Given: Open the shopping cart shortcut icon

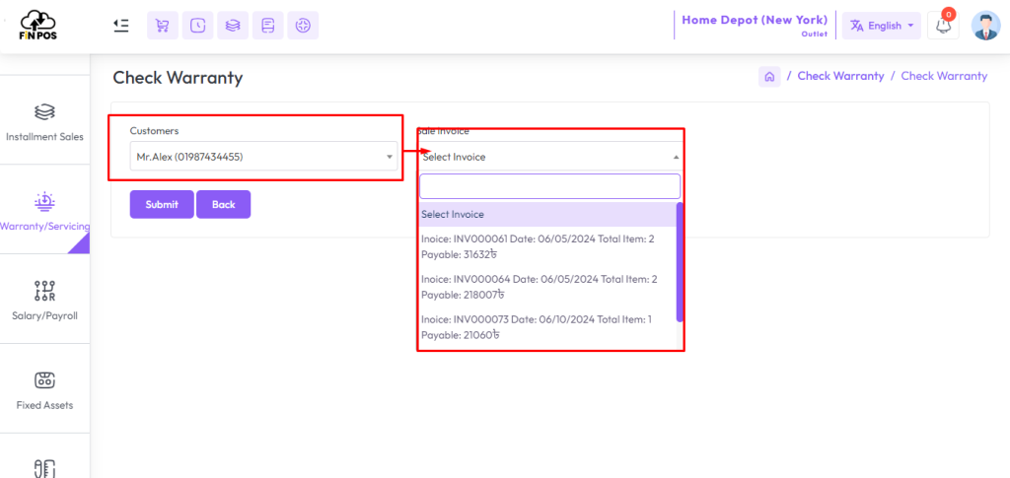Looking at the screenshot, I should [x=163, y=26].
